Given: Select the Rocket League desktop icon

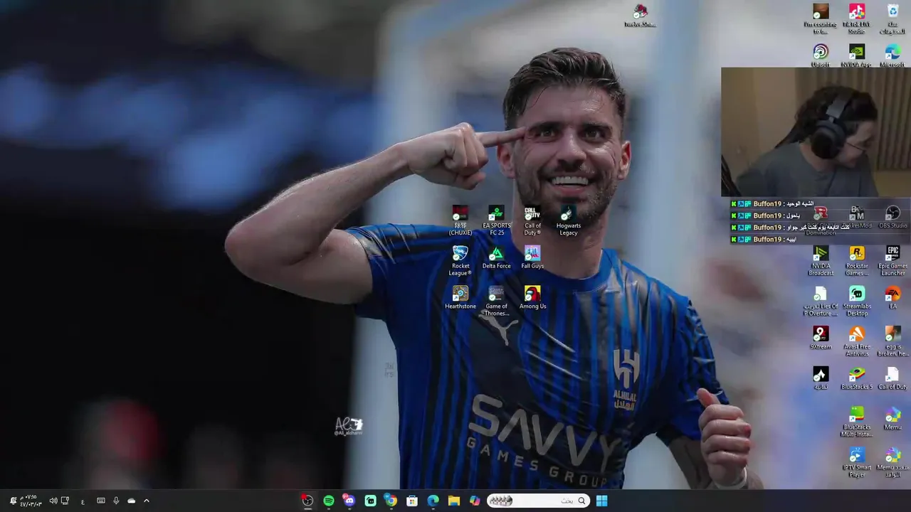Looking at the screenshot, I should (x=460, y=262).
